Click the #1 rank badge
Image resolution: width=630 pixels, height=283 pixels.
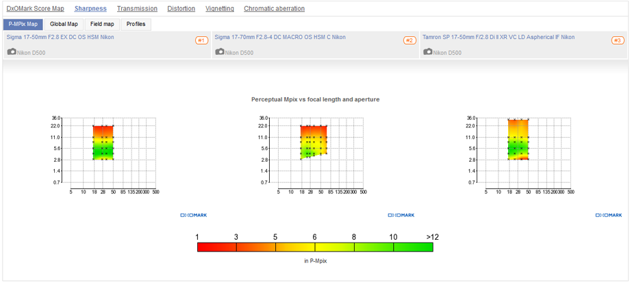pos(202,40)
